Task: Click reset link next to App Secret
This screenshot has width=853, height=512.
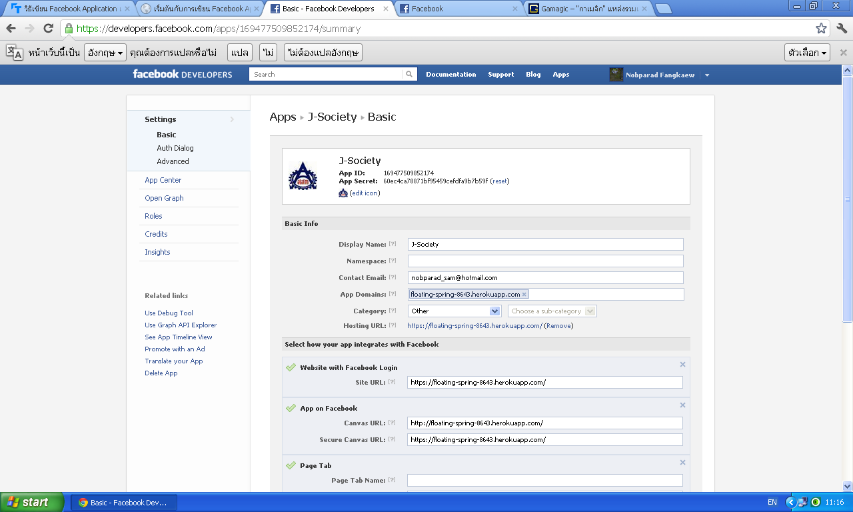Action: [500, 181]
